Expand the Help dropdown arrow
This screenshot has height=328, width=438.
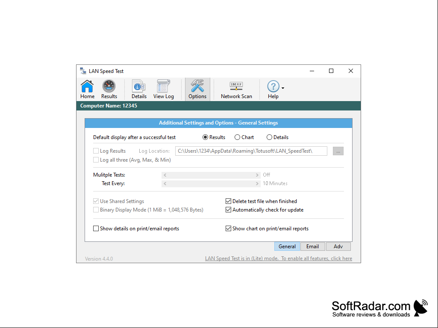pos(283,88)
